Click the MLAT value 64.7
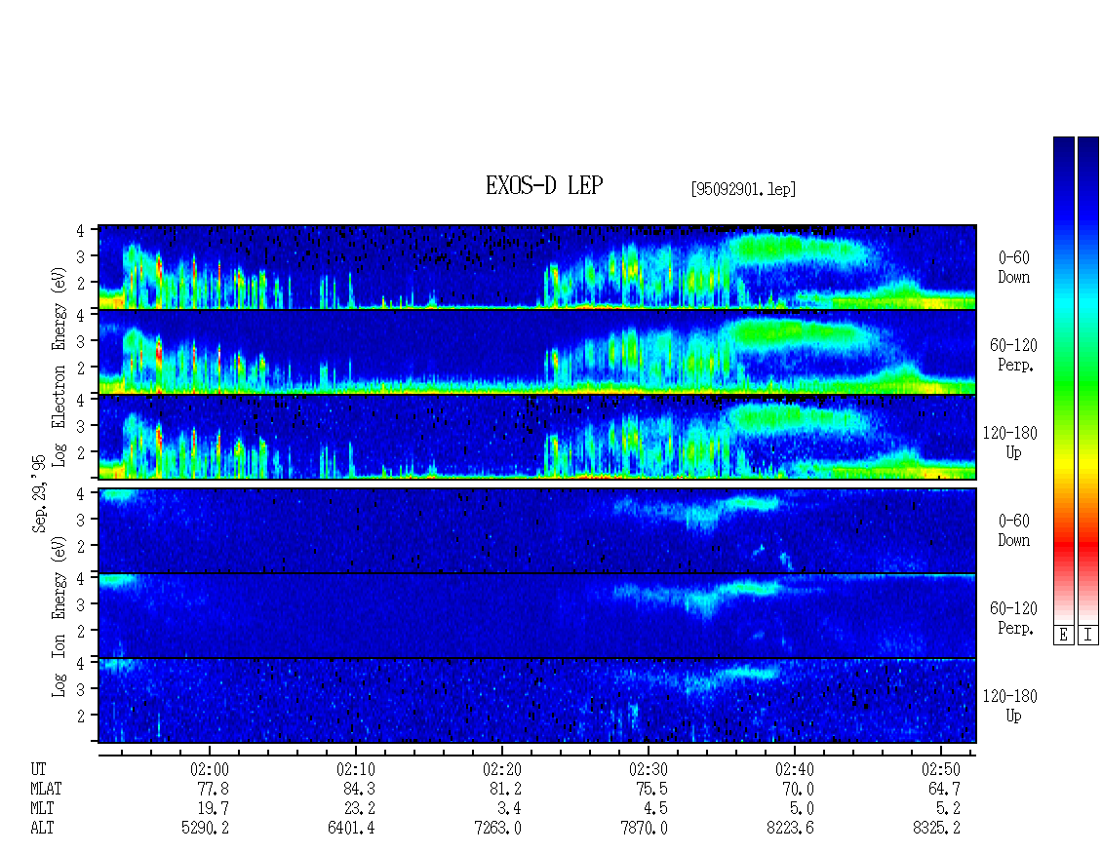Screen dimensions: 1102x853 [x=945, y=789]
